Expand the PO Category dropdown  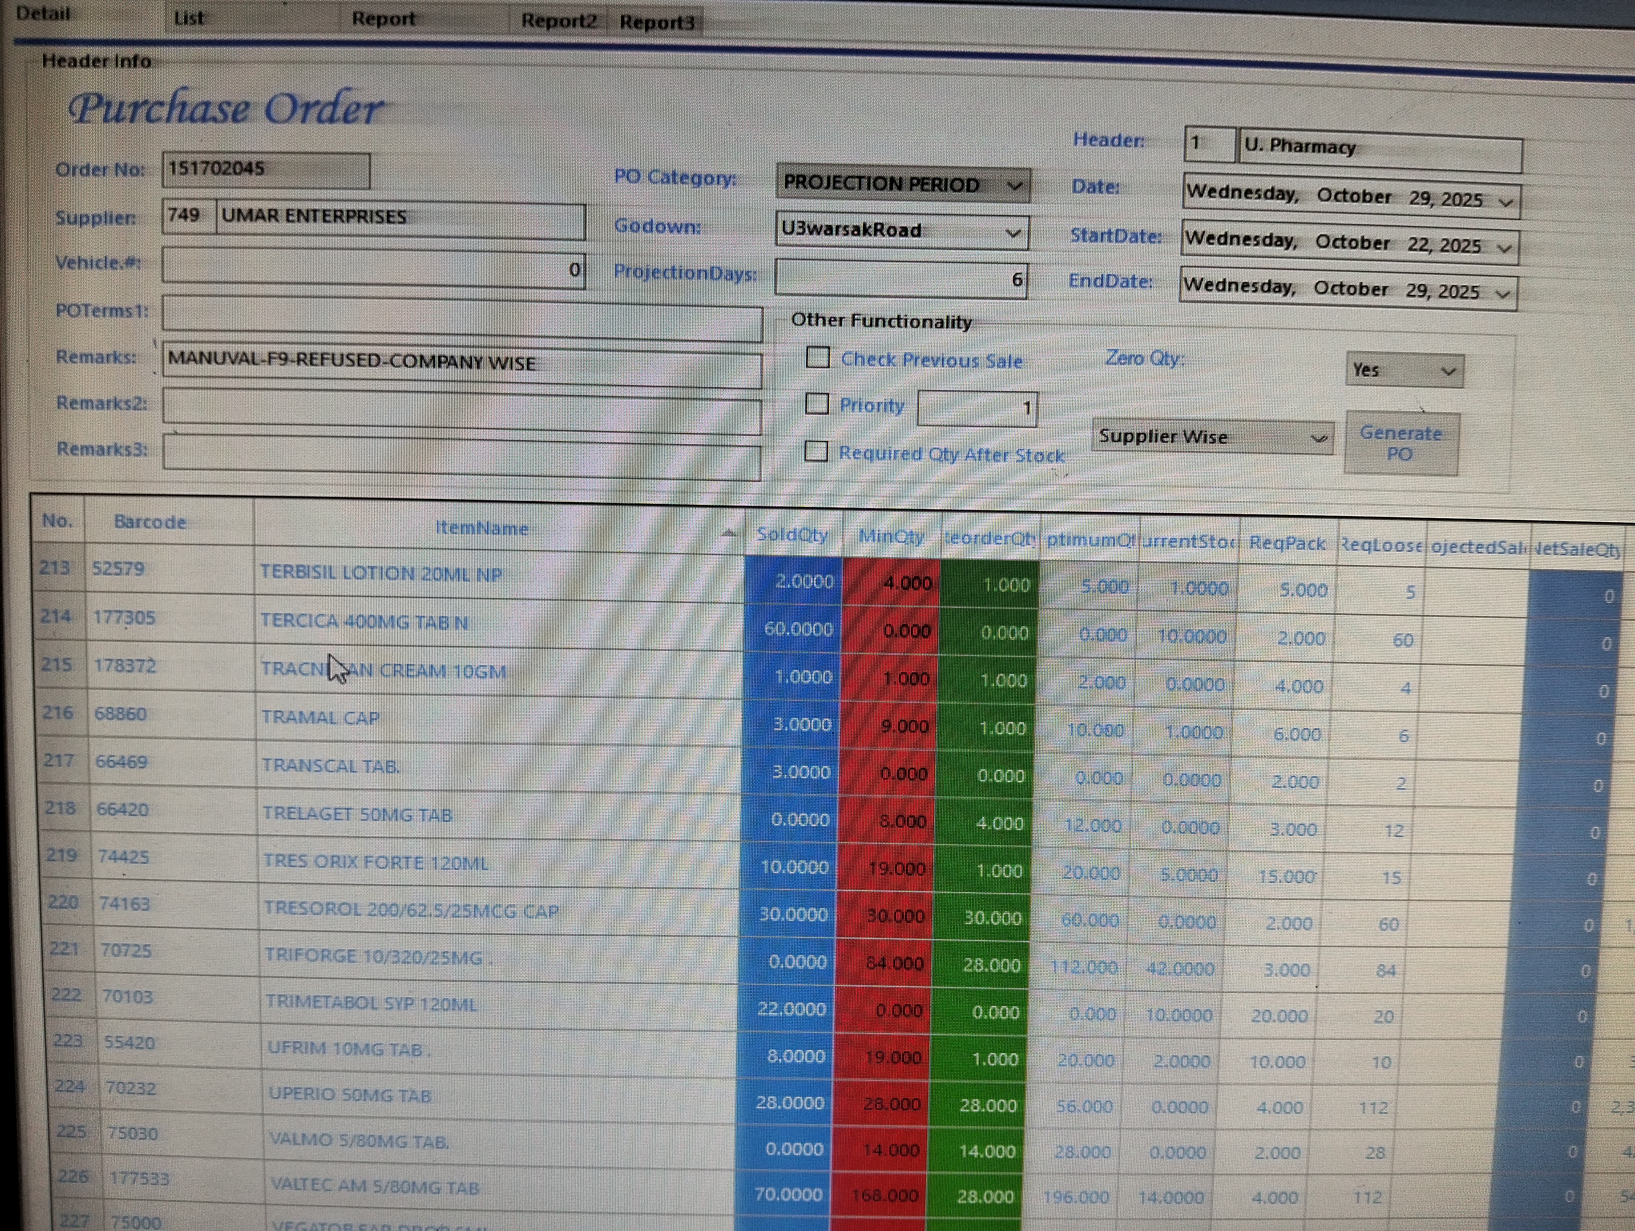(x=1015, y=185)
